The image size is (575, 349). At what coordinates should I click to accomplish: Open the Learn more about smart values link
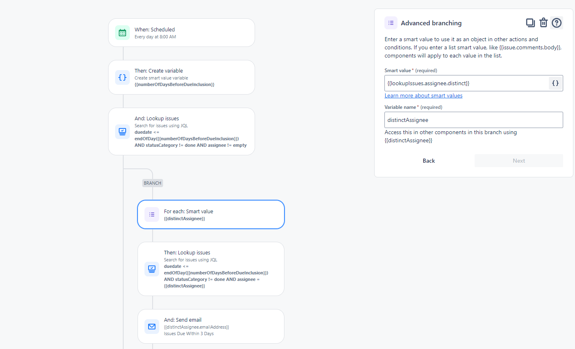tap(423, 95)
